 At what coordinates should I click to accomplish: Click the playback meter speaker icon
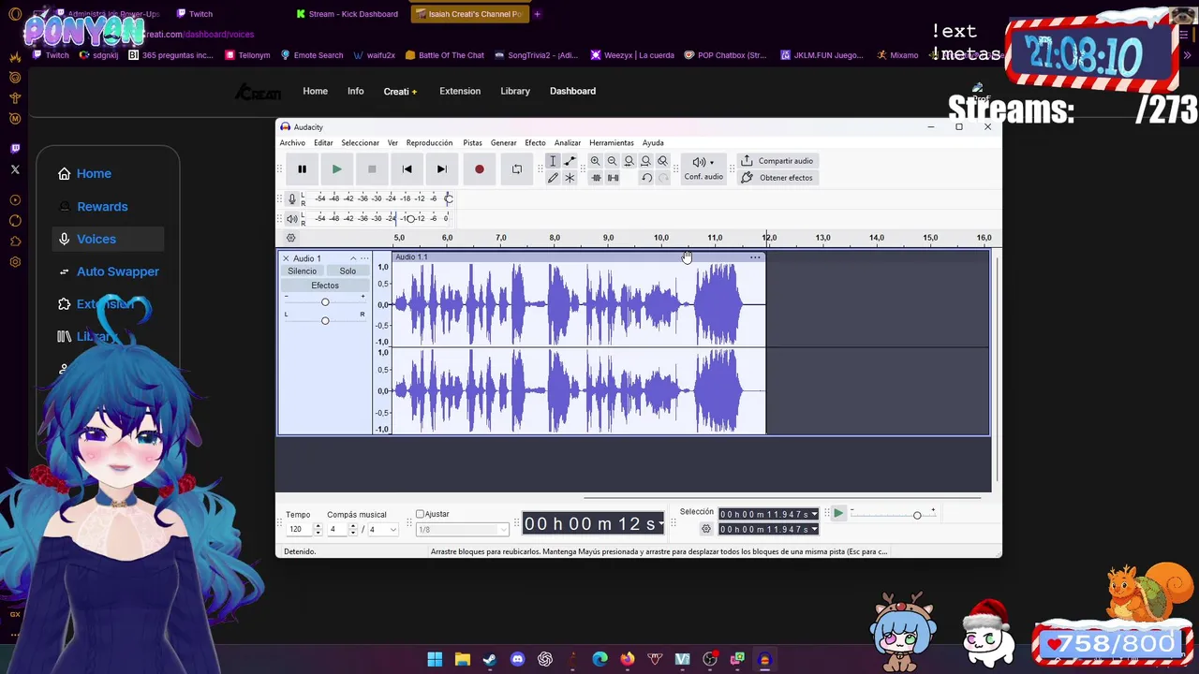291,218
